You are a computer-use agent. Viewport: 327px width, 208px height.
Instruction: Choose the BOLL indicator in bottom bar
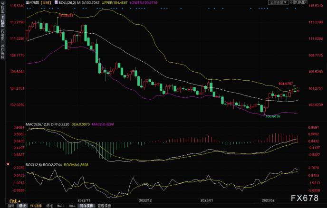[72, 206]
